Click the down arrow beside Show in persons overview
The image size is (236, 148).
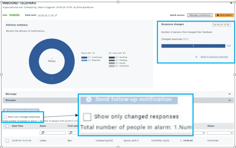click(196, 57)
